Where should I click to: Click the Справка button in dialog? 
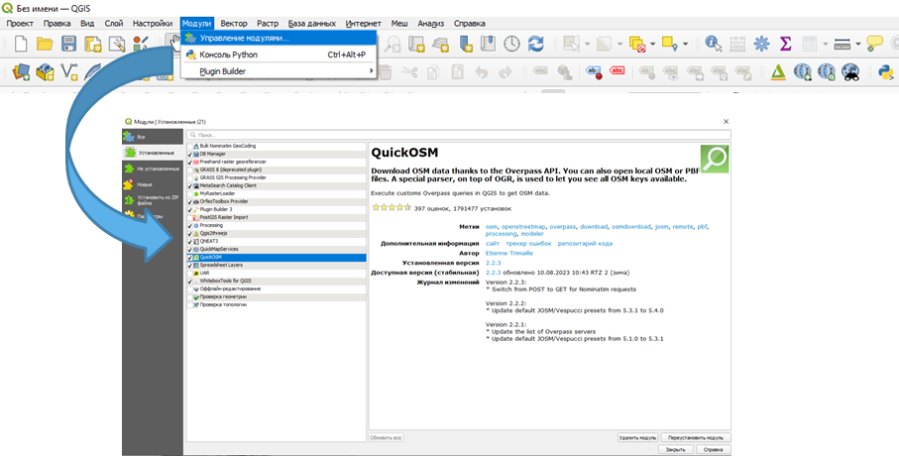pyautogui.click(x=714, y=450)
